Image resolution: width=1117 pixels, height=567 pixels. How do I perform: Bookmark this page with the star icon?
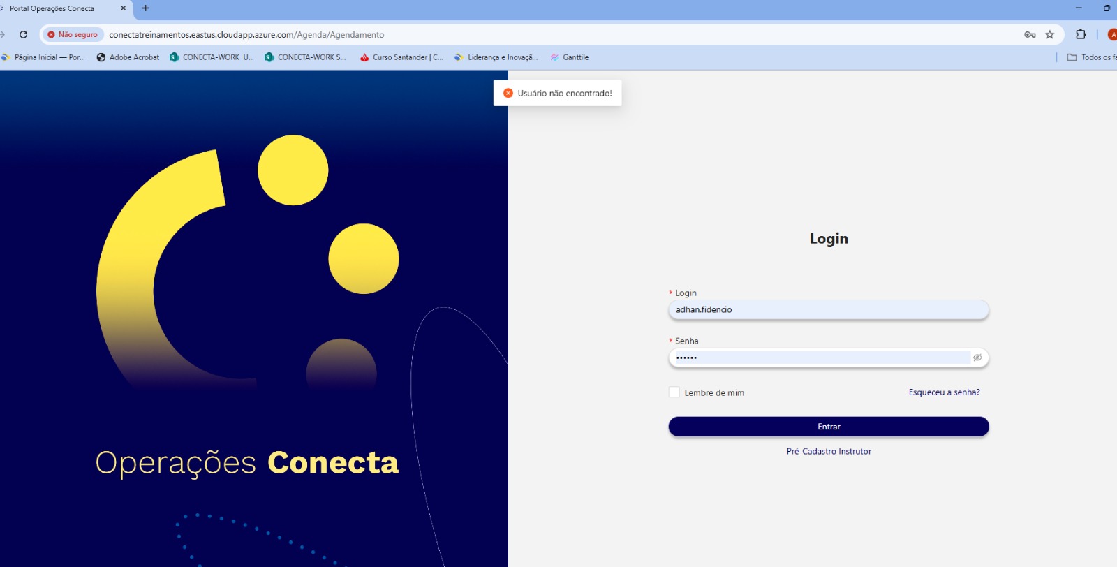point(1049,34)
